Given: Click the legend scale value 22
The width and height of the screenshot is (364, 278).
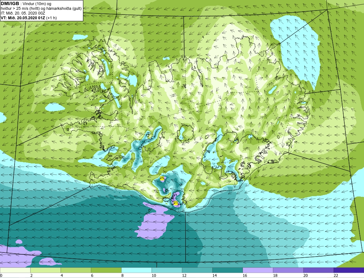Looking at the screenshot, I should (336, 275).
